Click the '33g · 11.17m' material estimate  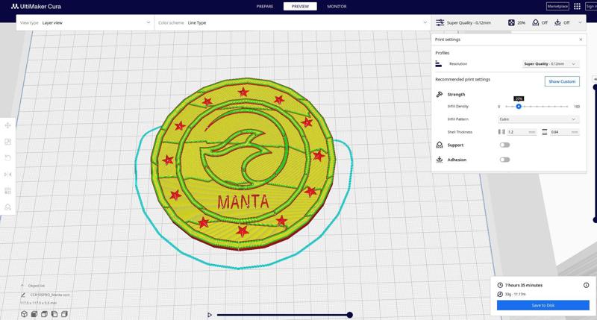click(x=515, y=294)
